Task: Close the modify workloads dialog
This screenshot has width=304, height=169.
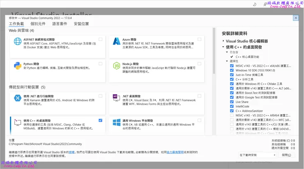Action: [296, 18]
